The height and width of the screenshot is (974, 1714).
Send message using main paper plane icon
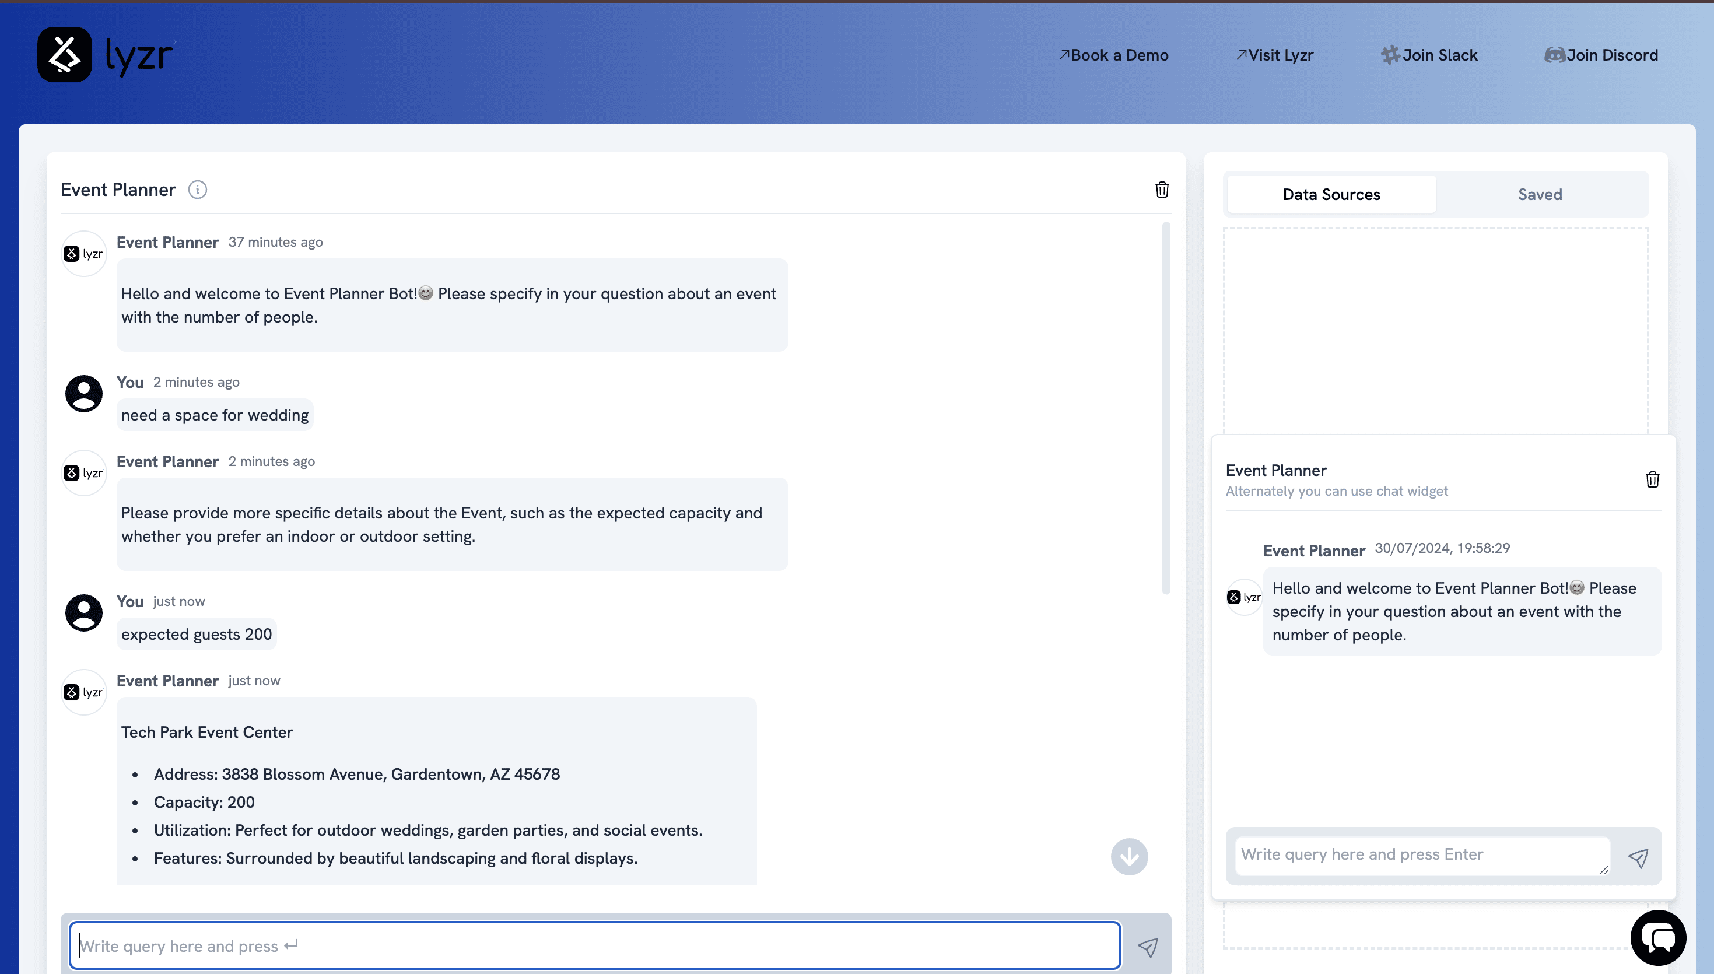(1148, 947)
